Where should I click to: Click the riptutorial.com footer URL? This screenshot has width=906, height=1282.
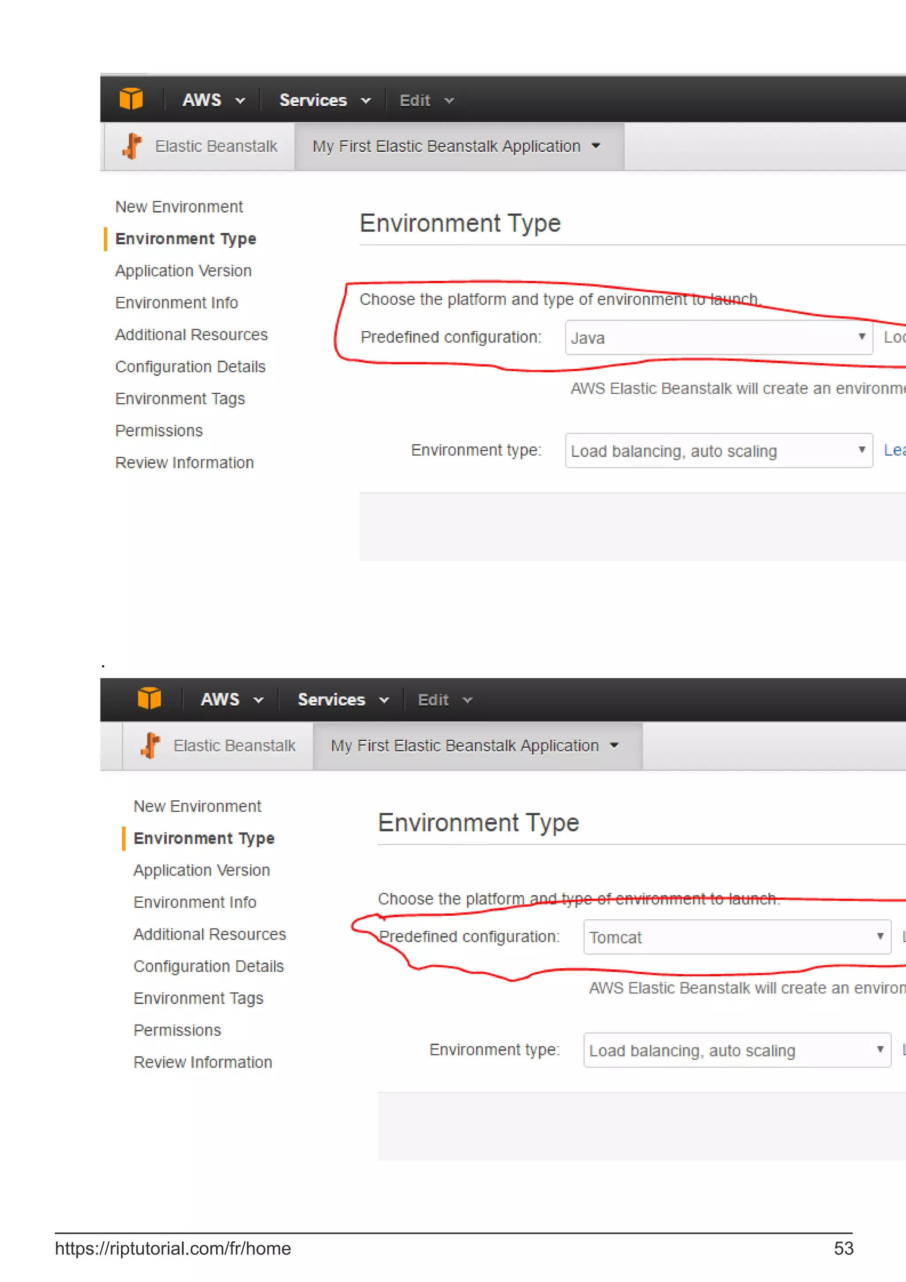[x=173, y=1249]
